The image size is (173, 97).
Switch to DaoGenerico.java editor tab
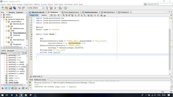click(x=91, y=12)
